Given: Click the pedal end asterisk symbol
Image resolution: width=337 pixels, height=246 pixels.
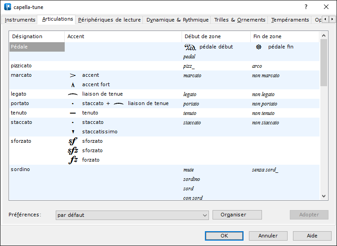Looking at the screenshot, I should [x=258, y=47].
